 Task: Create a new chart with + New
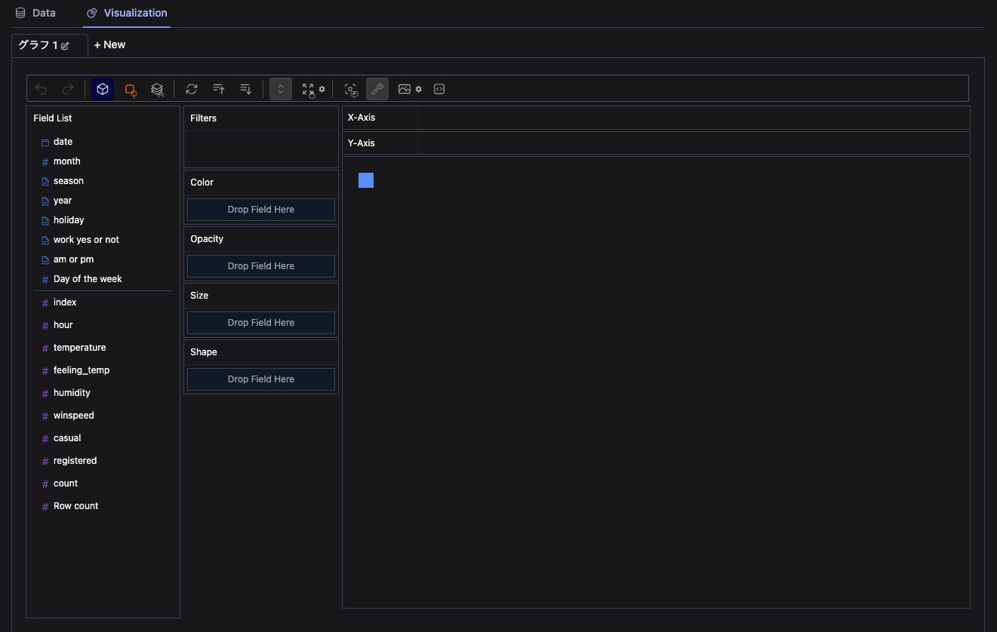109,44
